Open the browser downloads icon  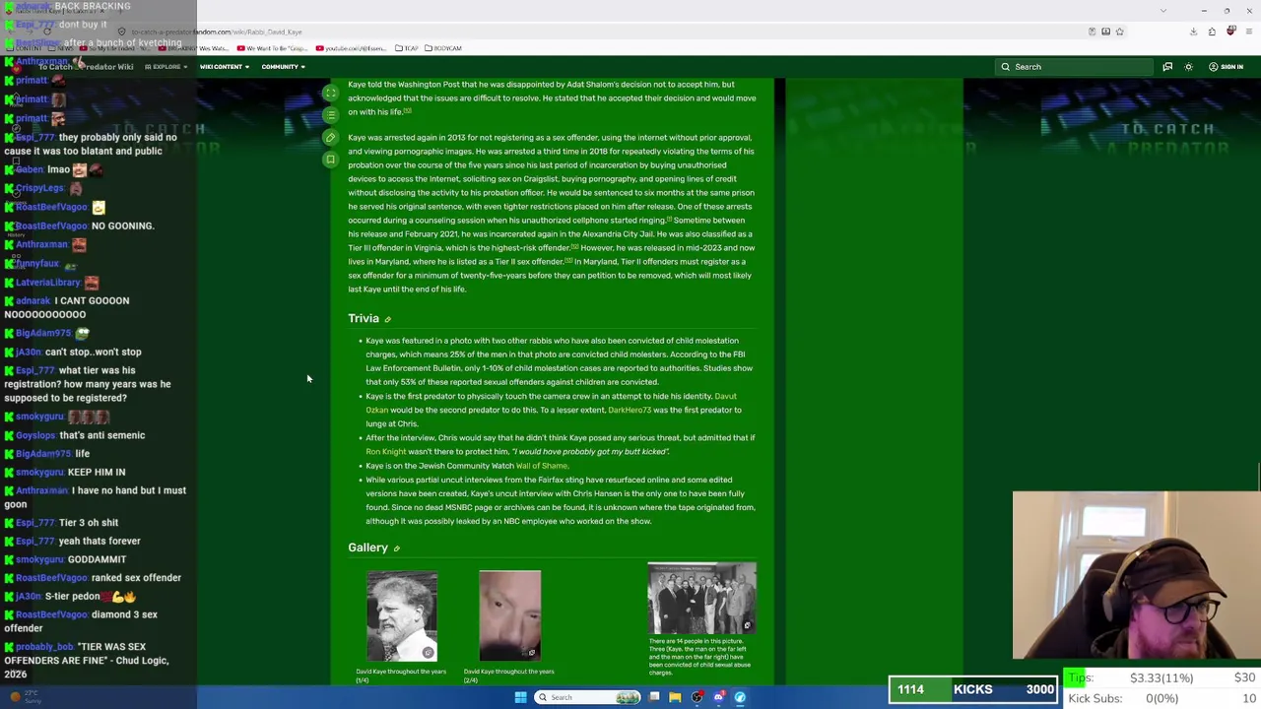pos(1193,32)
